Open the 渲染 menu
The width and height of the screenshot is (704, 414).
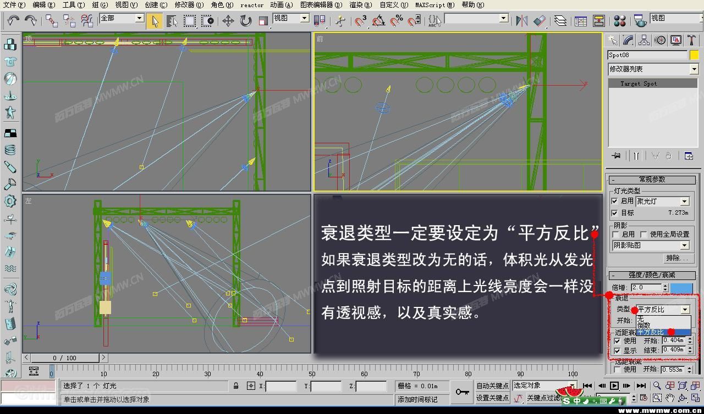[x=360, y=5]
